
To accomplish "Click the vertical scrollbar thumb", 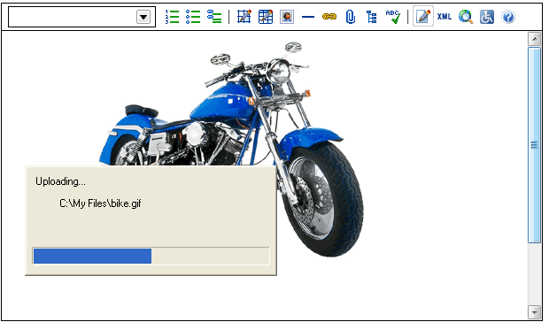I will (x=534, y=145).
